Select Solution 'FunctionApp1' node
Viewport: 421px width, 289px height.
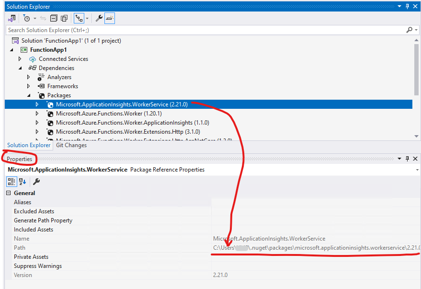point(71,41)
